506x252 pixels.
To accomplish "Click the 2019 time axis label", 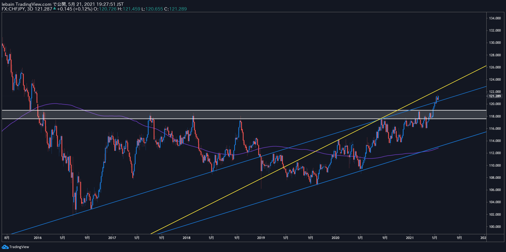I will click(261, 238).
